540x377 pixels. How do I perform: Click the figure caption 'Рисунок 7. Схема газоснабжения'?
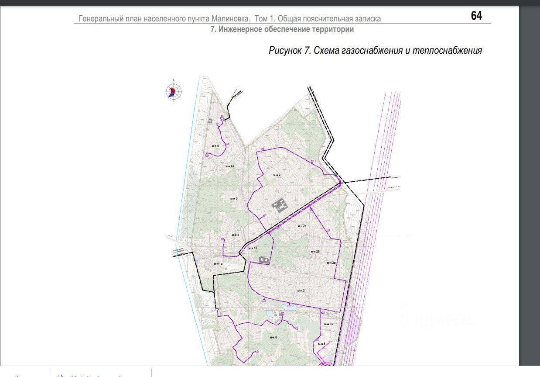click(x=375, y=50)
